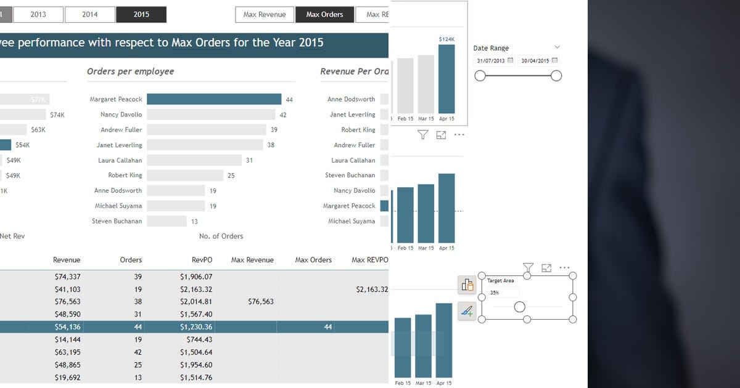Enter focus mode on the Target Area visual

[546, 267]
